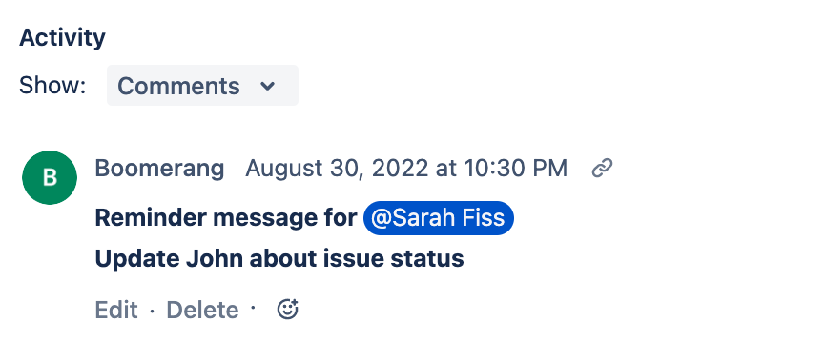This screenshot has width=826, height=362.
Task: Click the Activity section heading
Action: pos(62,38)
